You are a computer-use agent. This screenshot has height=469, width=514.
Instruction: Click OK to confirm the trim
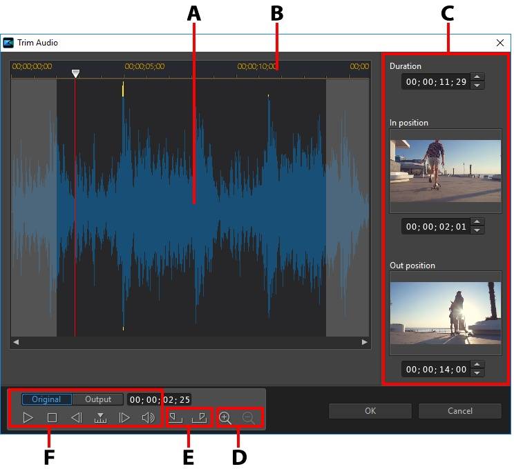370,411
